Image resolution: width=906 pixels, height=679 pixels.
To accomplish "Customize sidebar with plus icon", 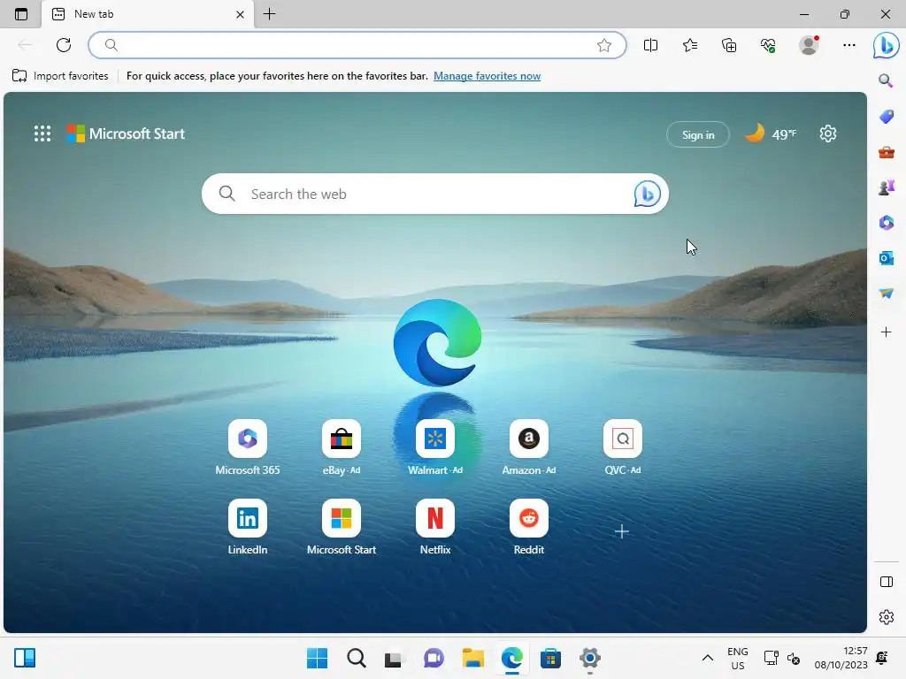I will click(886, 332).
